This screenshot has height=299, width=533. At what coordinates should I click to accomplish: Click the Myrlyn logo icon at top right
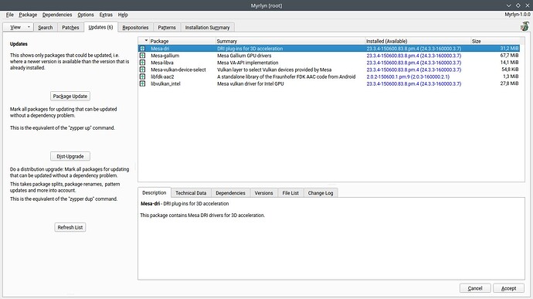point(525,26)
